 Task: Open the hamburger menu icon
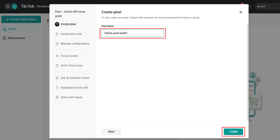[8, 7]
